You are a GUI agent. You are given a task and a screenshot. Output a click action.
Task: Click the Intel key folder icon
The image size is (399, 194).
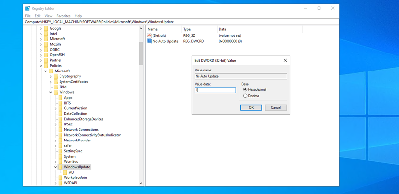pyautogui.click(x=46, y=34)
